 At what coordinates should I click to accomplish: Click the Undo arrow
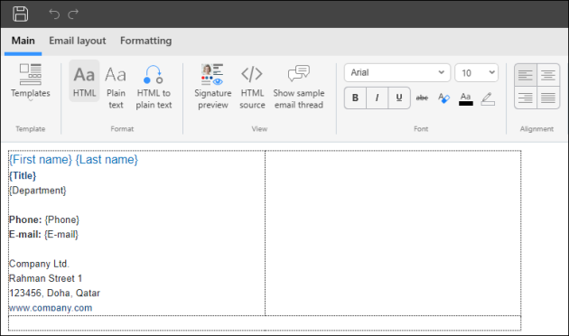click(x=54, y=14)
